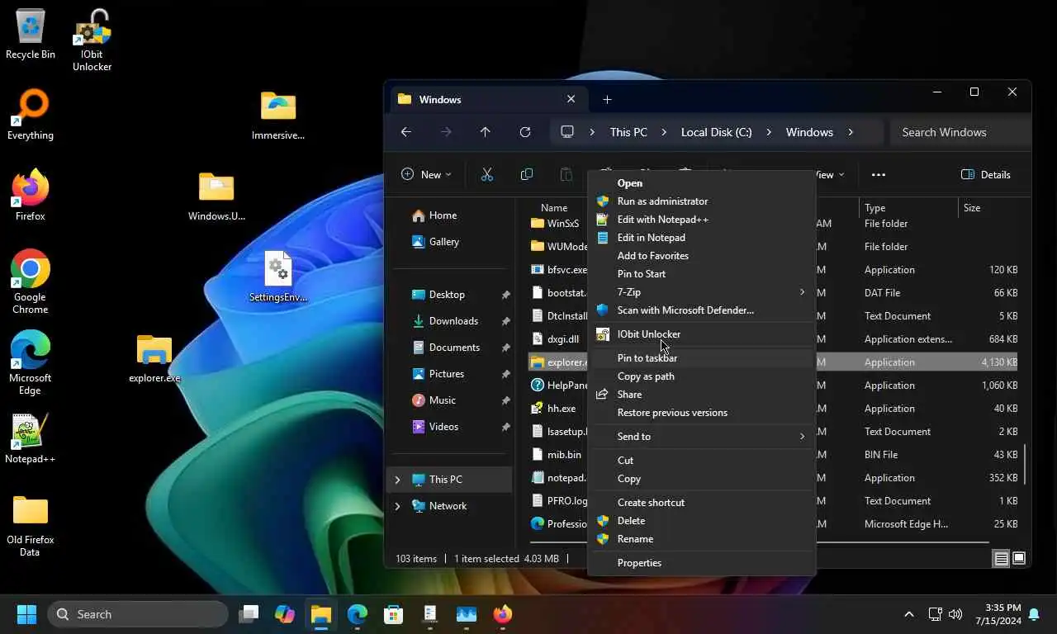This screenshot has width=1057, height=634.
Task: Click the horizontal scrollbar of file list
Action: click(758, 542)
